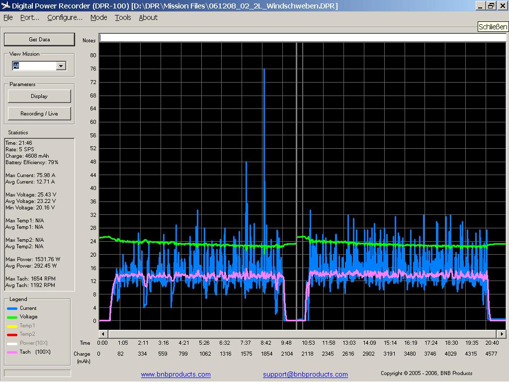The height and width of the screenshot is (382, 509).
Task: Click the 1854 charge axis value
Action: (x=267, y=354)
